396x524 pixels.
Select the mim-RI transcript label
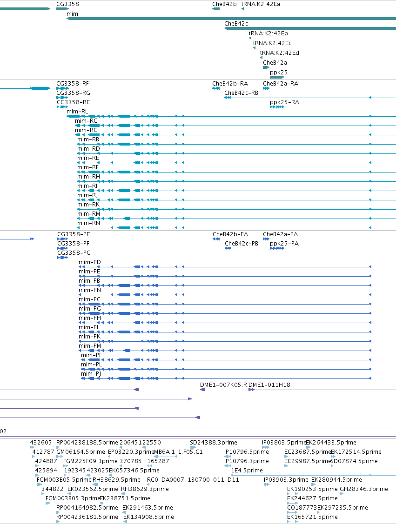click(x=87, y=186)
